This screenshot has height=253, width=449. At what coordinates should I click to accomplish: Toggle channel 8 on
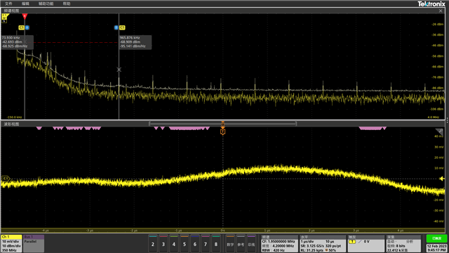[x=216, y=244]
